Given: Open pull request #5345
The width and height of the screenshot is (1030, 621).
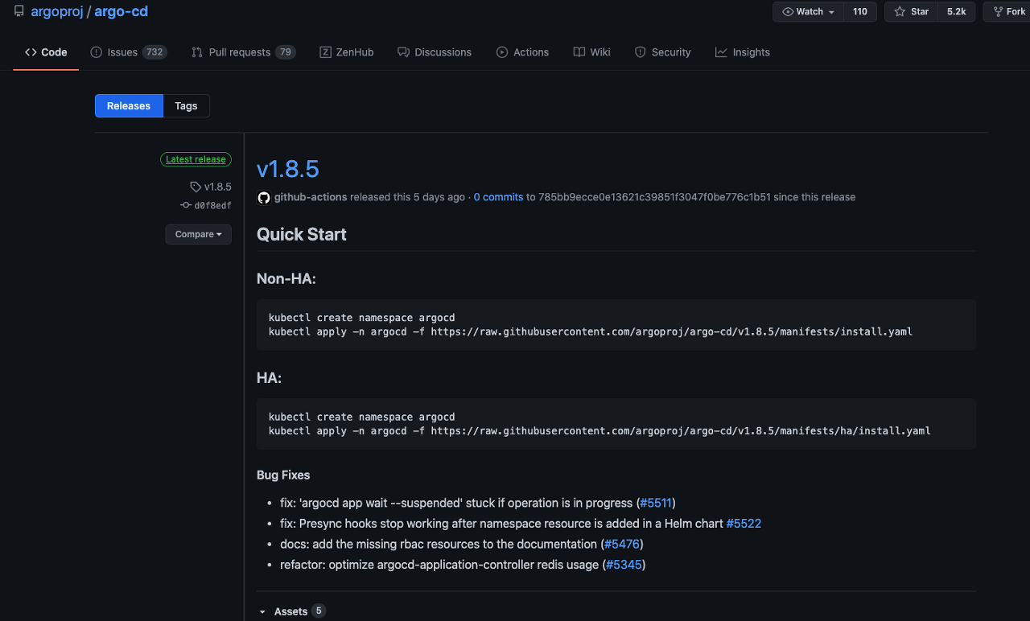Looking at the screenshot, I should coord(624,565).
